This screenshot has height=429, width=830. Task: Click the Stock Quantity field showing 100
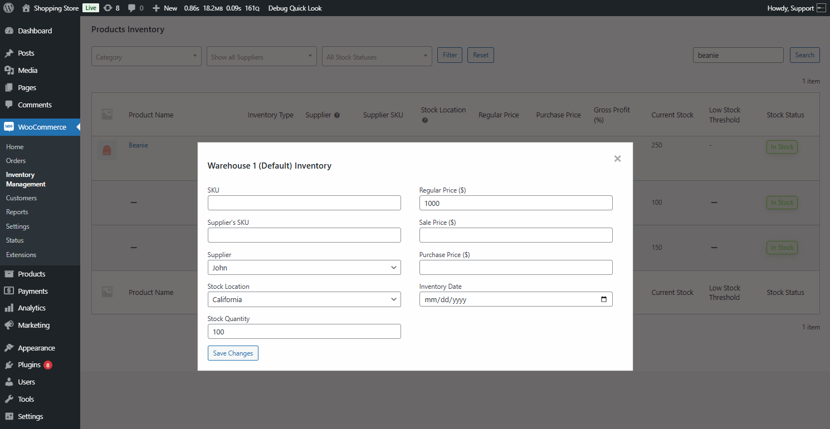tap(304, 332)
